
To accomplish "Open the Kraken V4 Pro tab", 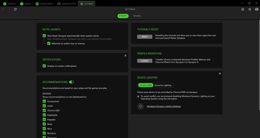I will [66, 4].
